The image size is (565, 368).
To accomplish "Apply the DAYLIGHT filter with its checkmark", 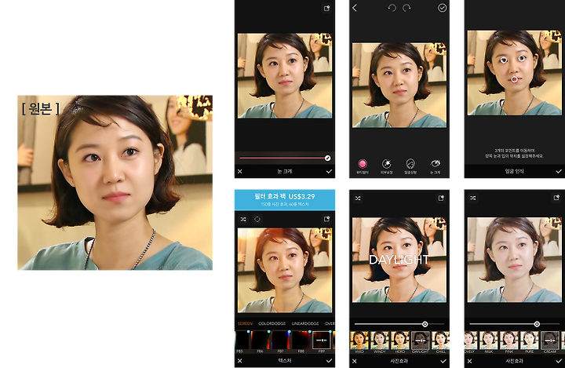I will click(443, 361).
